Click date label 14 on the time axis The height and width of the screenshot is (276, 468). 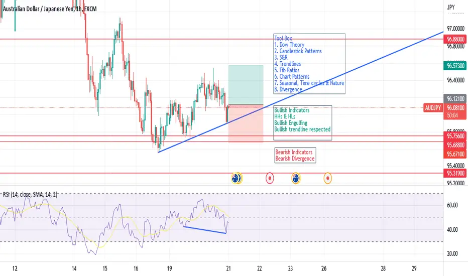tap(74, 268)
